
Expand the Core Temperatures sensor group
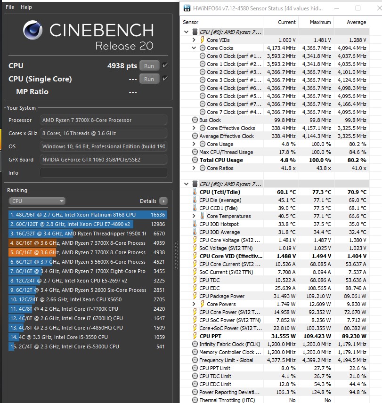[194, 216]
